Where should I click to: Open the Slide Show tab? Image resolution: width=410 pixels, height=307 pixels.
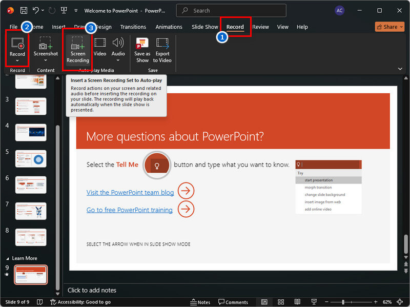[x=204, y=27]
